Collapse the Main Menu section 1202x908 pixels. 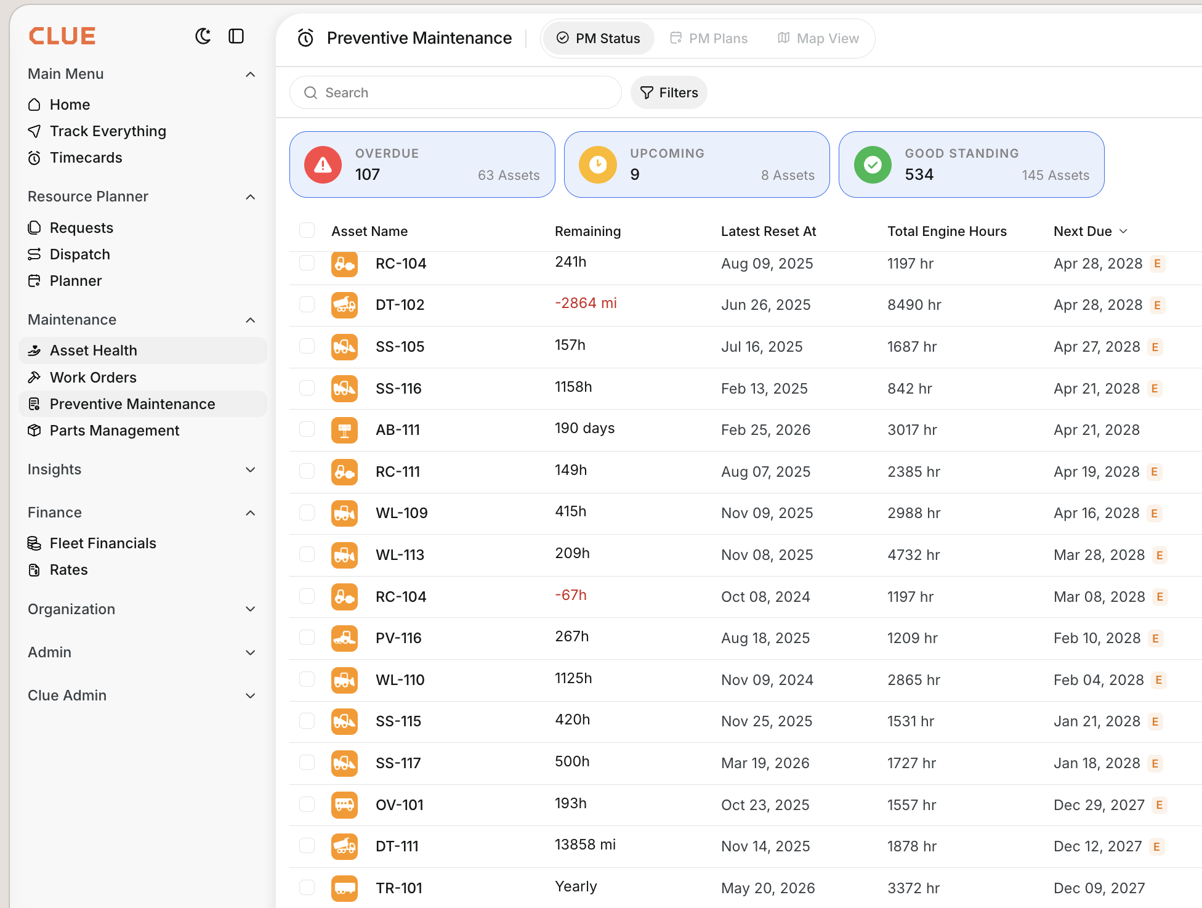251,75
